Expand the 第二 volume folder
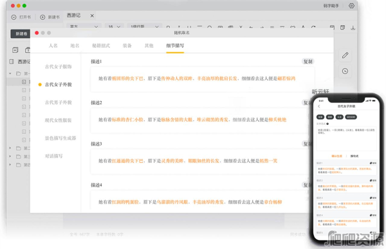The height and width of the screenshot is (249, 386). point(10,148)
